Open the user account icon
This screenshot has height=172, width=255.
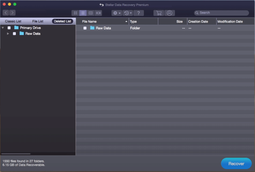coord(170,13)
